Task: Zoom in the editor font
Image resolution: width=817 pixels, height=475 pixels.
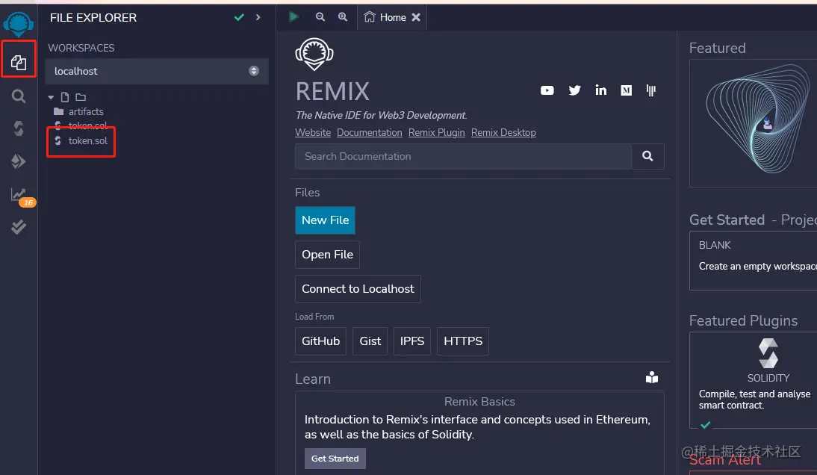Action: click(342, 16)
